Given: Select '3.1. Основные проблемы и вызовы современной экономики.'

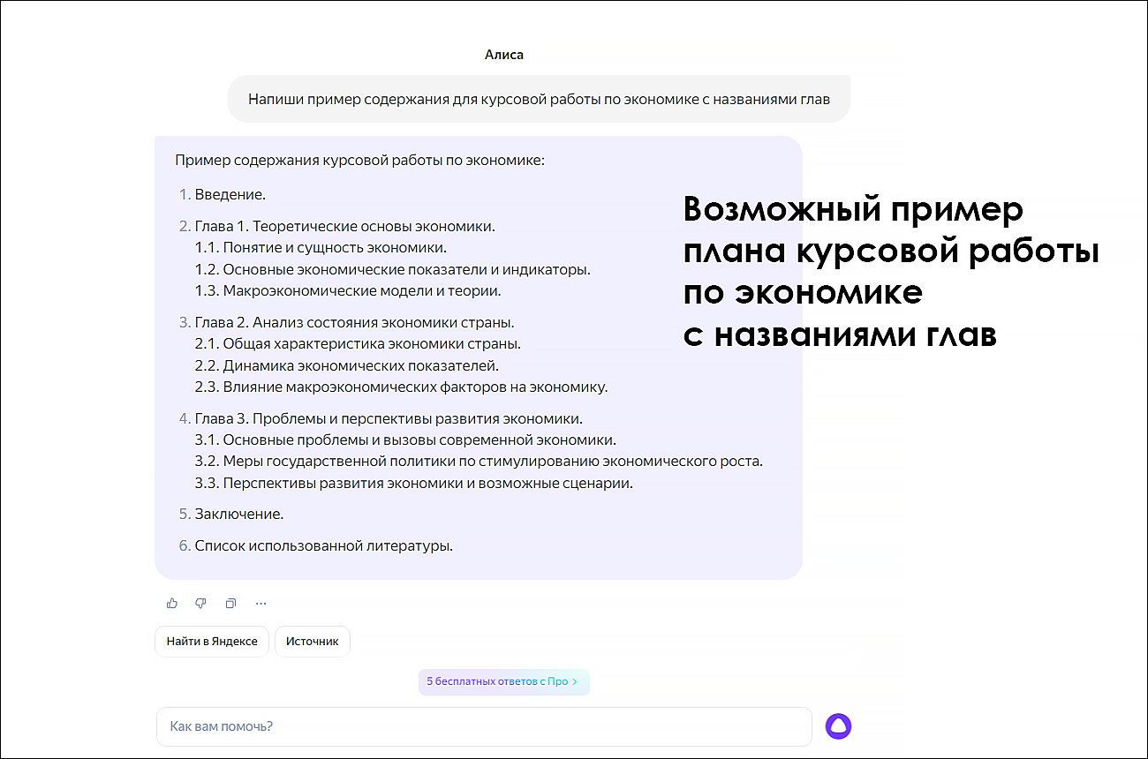Looking at the screenshot, I should [x=405, y=440].
